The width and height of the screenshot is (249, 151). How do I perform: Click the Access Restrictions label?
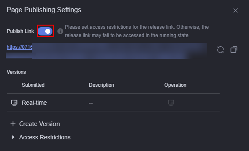pos(45,137)
